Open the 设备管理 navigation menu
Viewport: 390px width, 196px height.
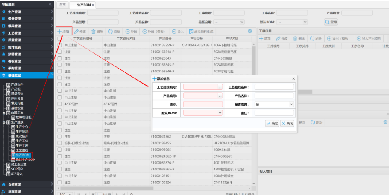pos(15,19)
